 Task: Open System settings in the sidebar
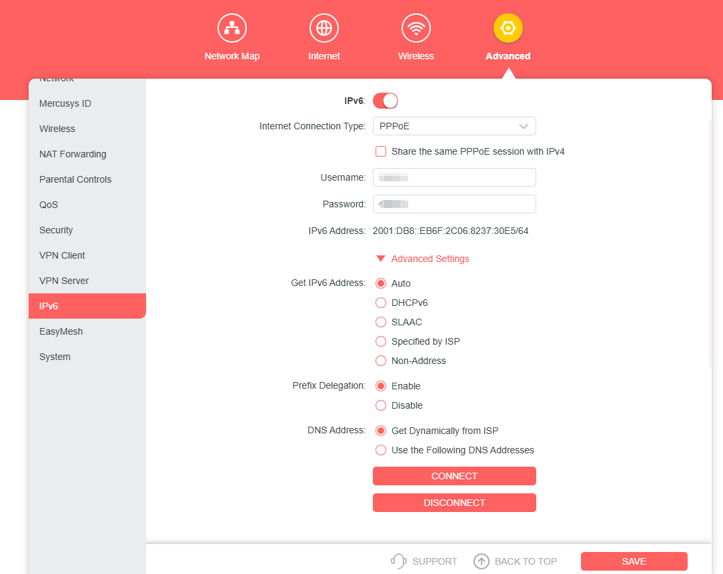coord(87,357)
